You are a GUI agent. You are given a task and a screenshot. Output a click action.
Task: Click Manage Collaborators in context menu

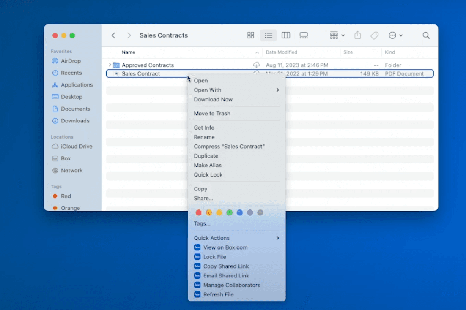pos(231,285)
